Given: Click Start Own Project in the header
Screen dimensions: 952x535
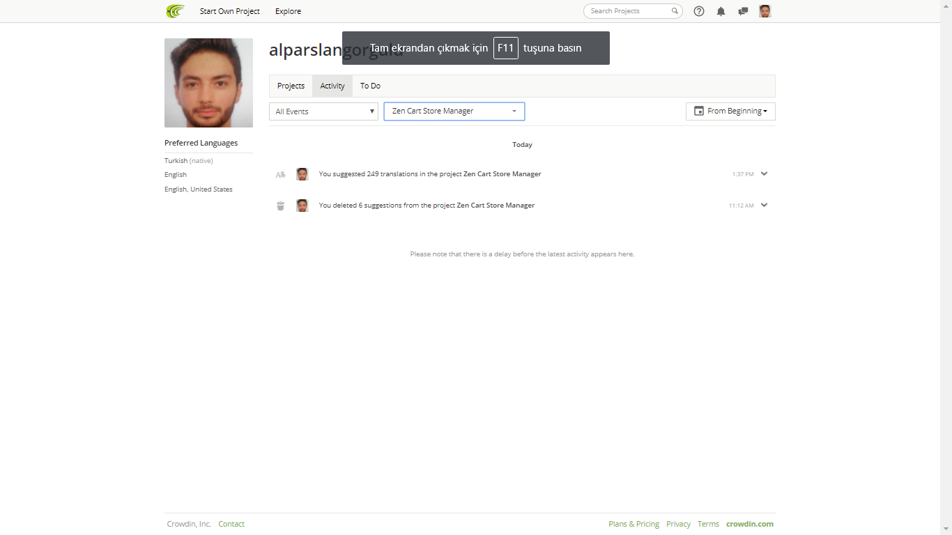Looking at the screenshot, I should click(230, 11).
